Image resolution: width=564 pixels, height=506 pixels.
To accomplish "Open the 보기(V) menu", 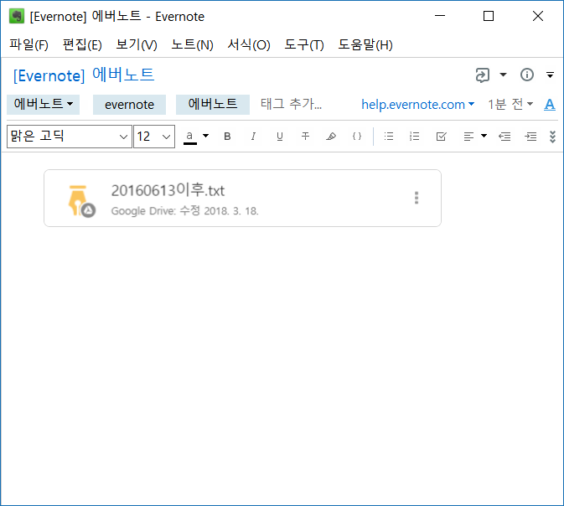I will point(137,45).
